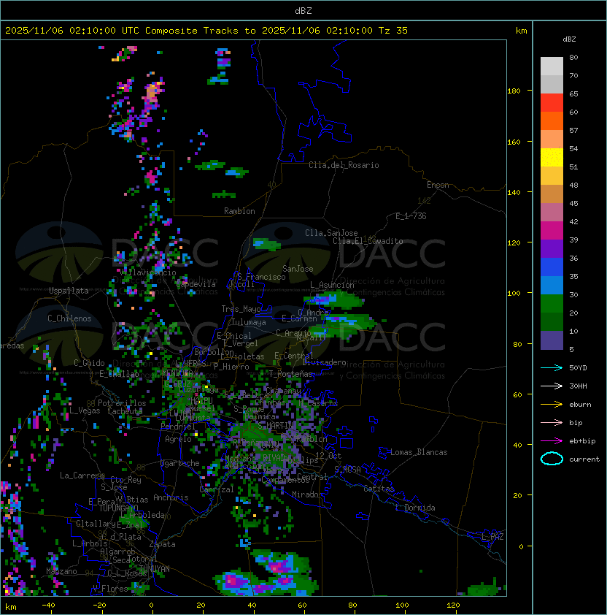607x615 pixels.
Task: Click the white 30HM arrow in the legend
Action: click(x=552, y=386)
